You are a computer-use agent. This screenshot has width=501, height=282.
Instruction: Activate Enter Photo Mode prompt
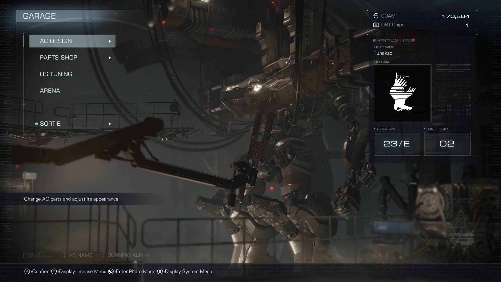pos(132,272)
